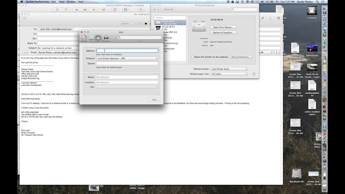This screenshot has width=345, height=194.
Task: Click the Address input field
Action: (127, 51)
